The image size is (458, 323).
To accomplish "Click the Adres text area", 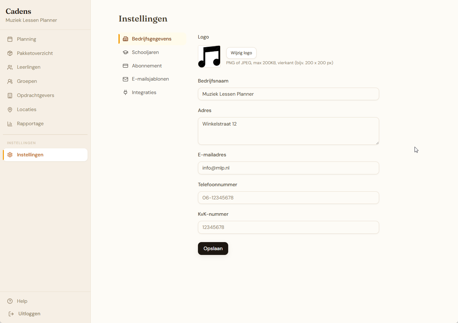I will pyautogui.click(x=288, y=131).
